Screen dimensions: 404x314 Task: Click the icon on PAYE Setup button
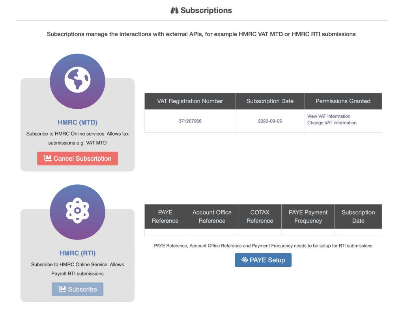point(245,260)
